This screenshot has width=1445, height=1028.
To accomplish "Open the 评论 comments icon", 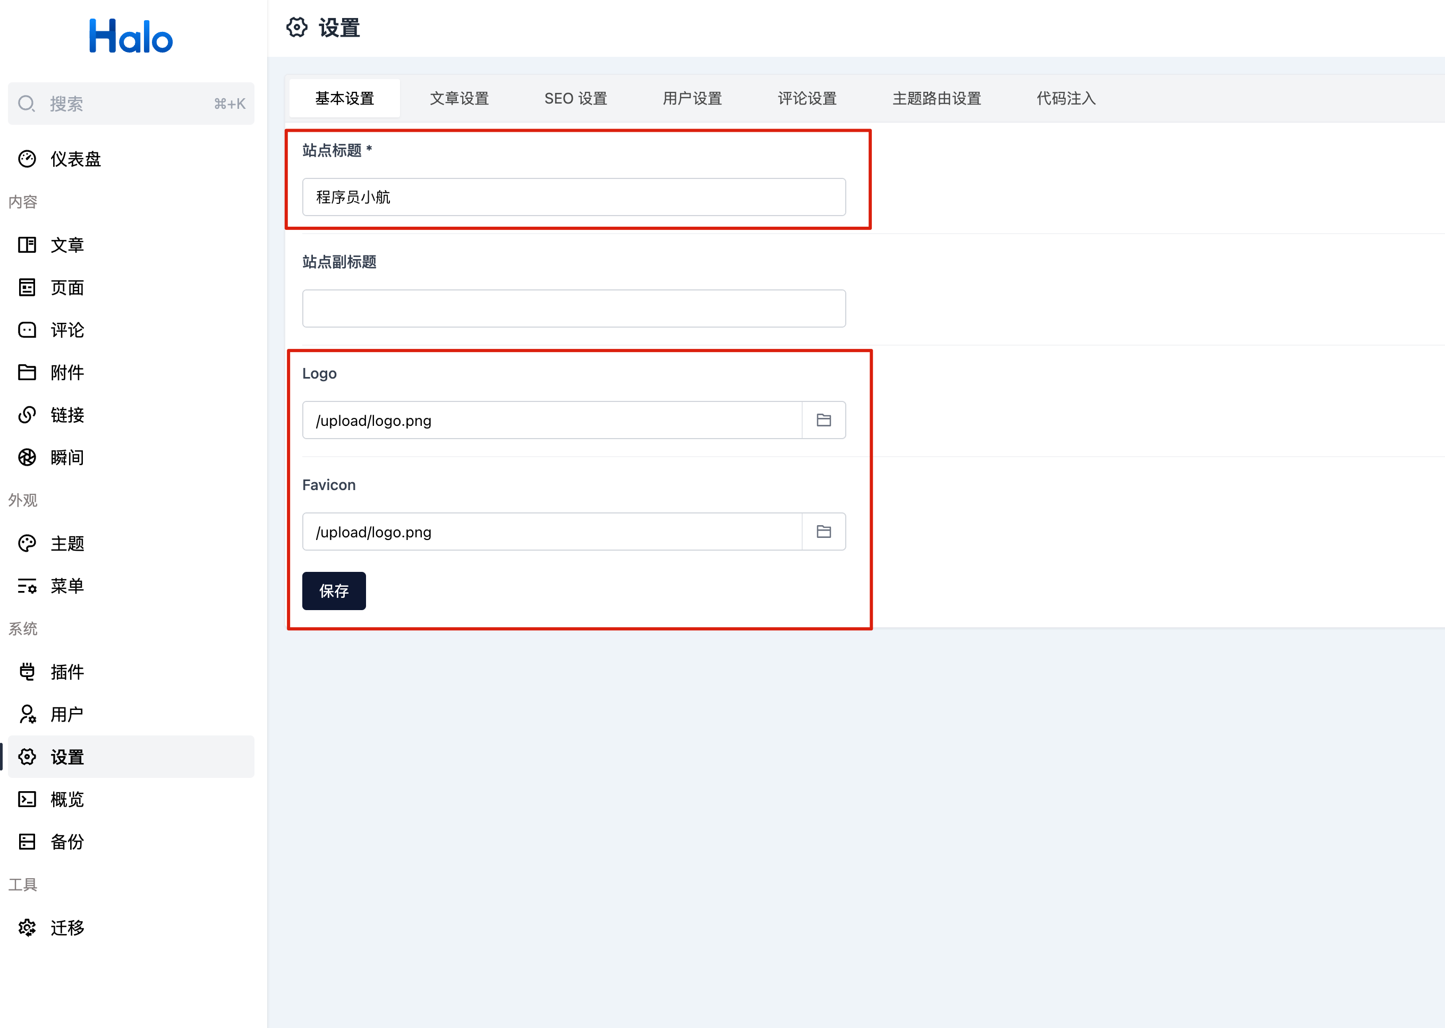I will tap(27, 330).
